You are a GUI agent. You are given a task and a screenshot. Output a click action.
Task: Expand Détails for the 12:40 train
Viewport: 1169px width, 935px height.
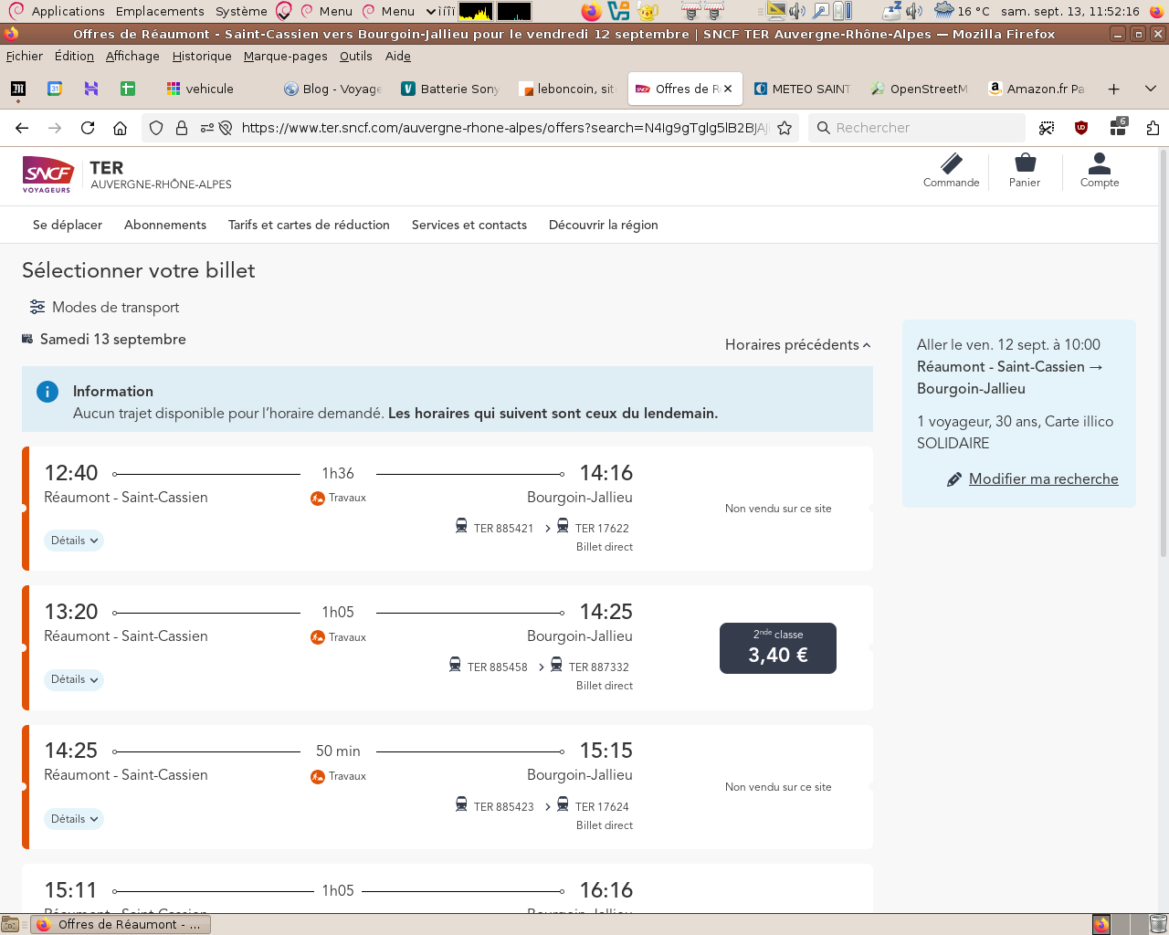[74, 541]
